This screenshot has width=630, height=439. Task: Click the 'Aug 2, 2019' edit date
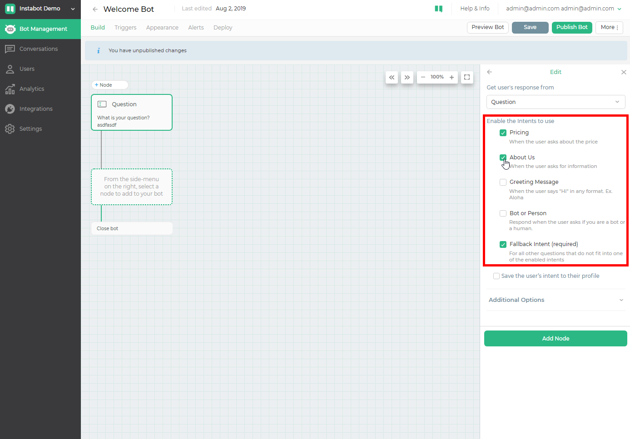coord(231,9)
